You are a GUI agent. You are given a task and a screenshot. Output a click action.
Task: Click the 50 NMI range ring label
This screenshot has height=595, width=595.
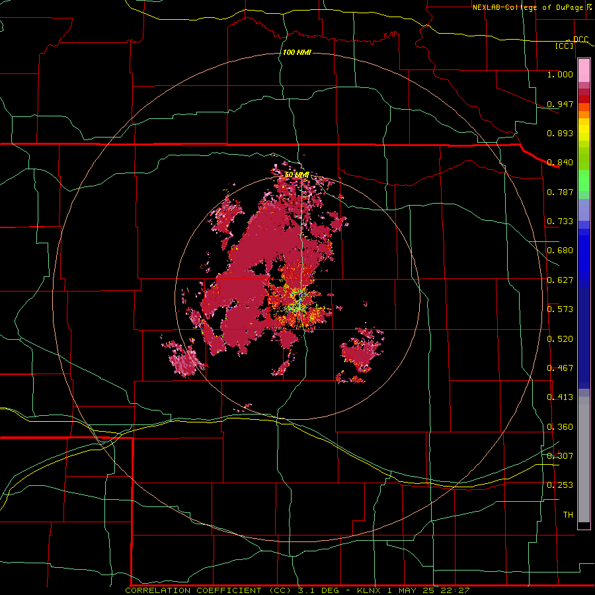tap(297, 175)
